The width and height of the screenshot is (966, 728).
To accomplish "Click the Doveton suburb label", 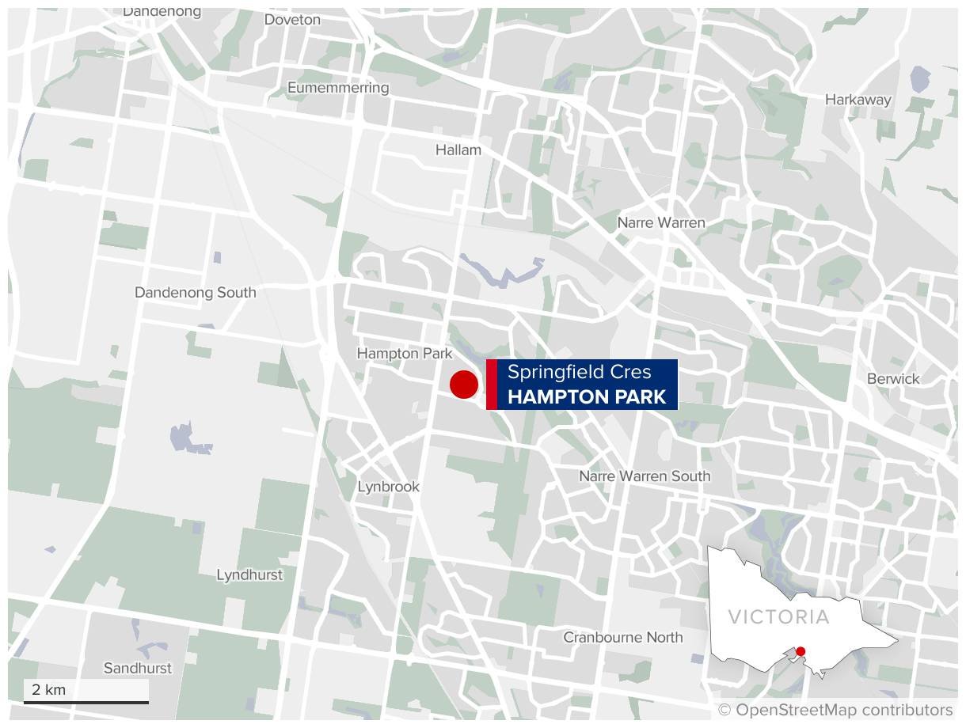I will click(x=293, y=19).
